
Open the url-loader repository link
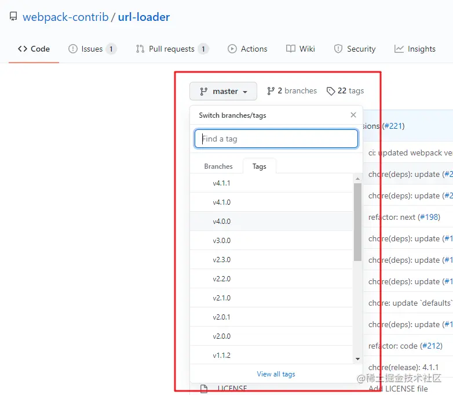tap(144, 17)
